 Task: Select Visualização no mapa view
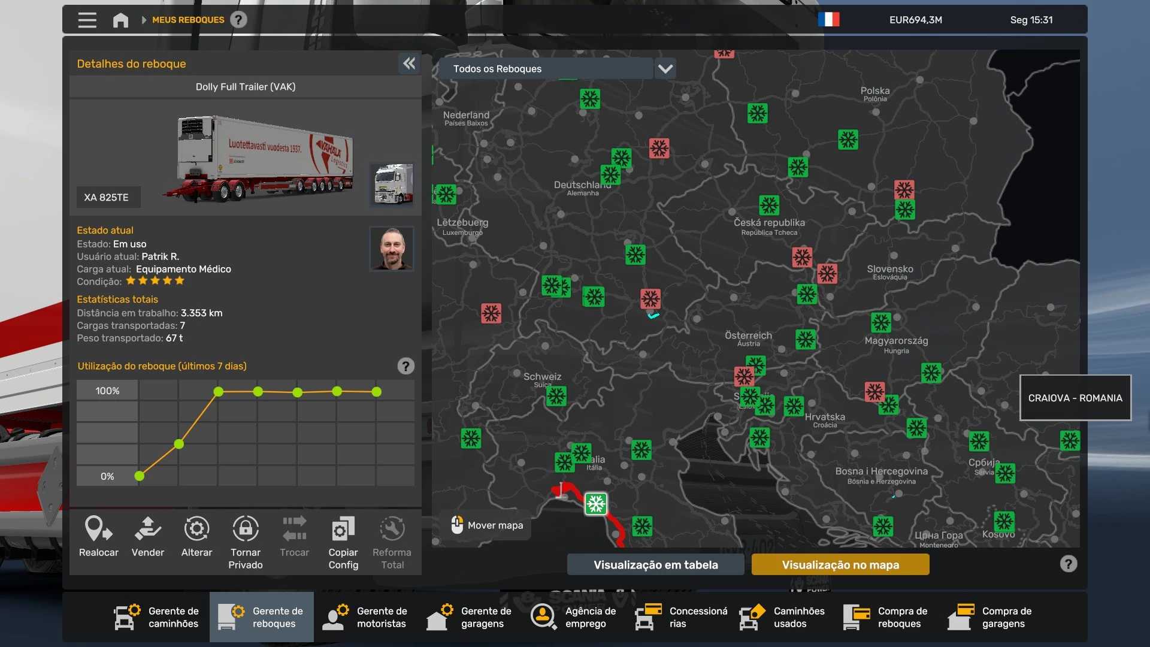[x=840, y=564]
